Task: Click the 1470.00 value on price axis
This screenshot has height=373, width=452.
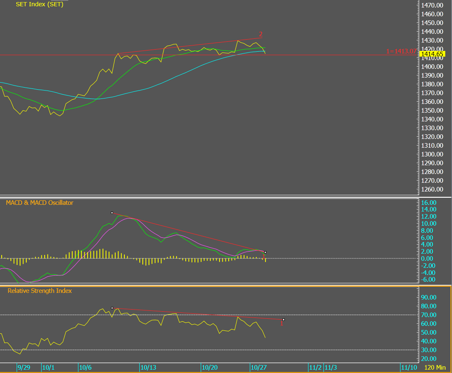Action: (432, 5)
